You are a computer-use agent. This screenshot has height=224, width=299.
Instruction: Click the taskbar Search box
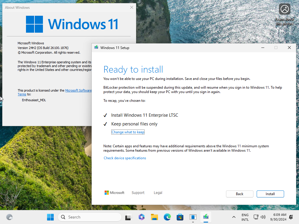click(x=89, y=217)
